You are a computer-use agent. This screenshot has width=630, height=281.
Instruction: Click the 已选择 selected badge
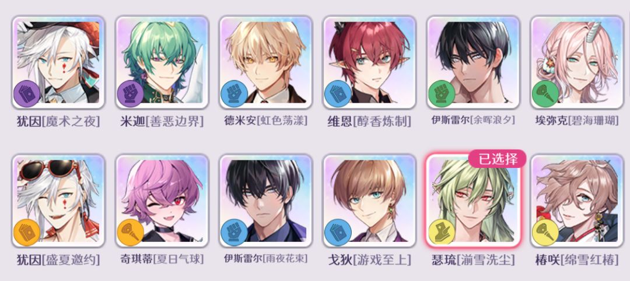(x=497, y=159)
